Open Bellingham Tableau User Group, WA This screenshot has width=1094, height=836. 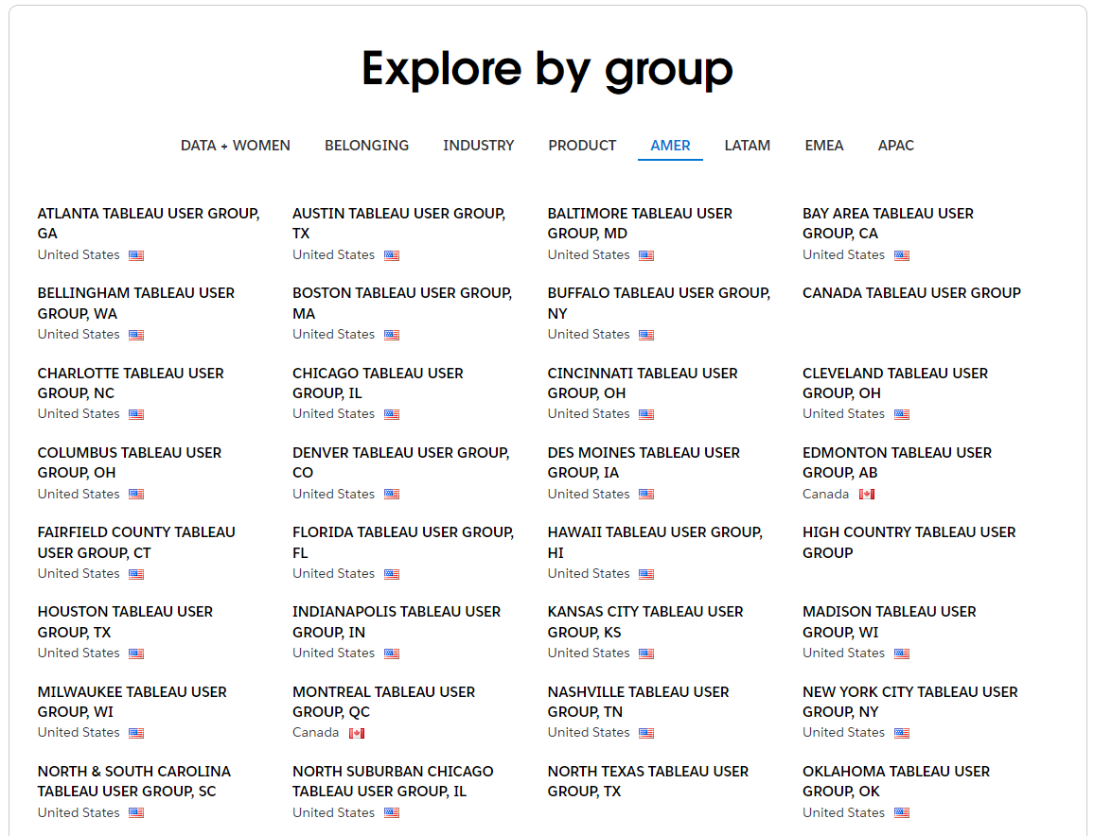tap(136, 304)
